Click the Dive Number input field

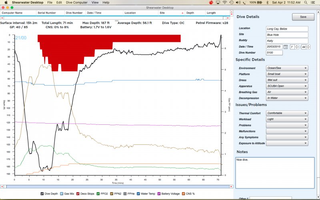coord(274,53)
